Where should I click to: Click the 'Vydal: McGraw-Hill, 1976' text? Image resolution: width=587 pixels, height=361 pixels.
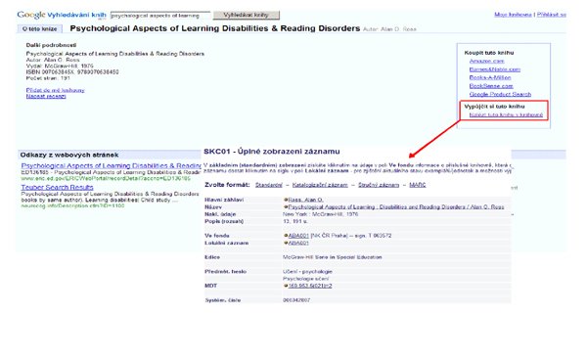60,66
